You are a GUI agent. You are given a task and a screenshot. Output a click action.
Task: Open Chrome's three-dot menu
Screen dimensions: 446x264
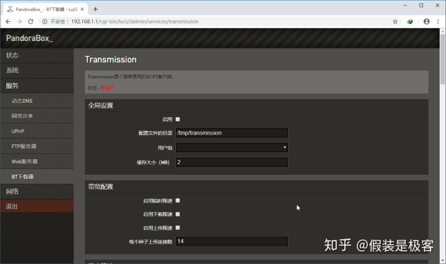438,22
